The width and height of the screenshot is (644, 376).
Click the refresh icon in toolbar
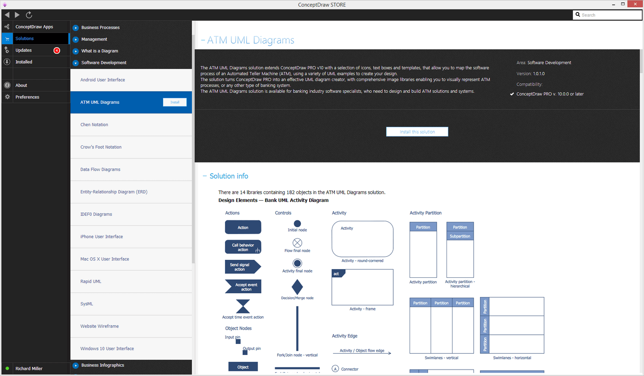click(29, 15)
